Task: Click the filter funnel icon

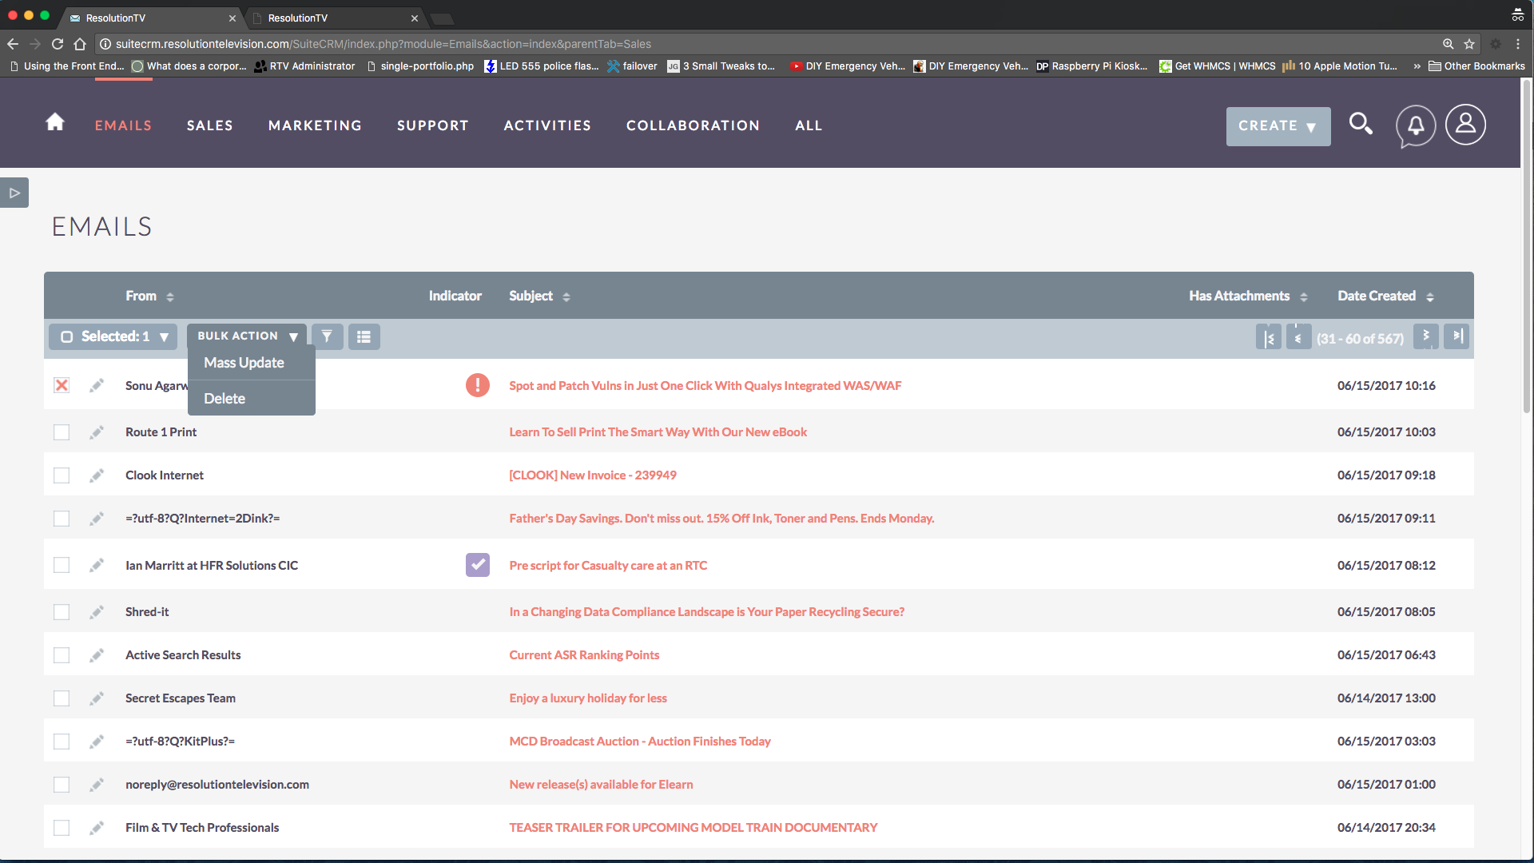Action: 327,336
